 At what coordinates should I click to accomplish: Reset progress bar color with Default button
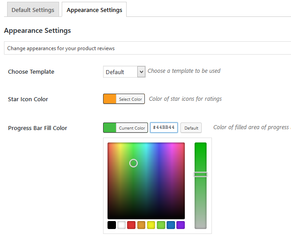tap(191, 128)
